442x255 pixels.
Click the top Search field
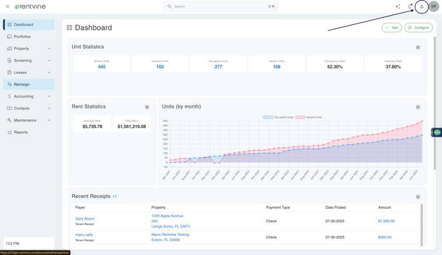220,6
